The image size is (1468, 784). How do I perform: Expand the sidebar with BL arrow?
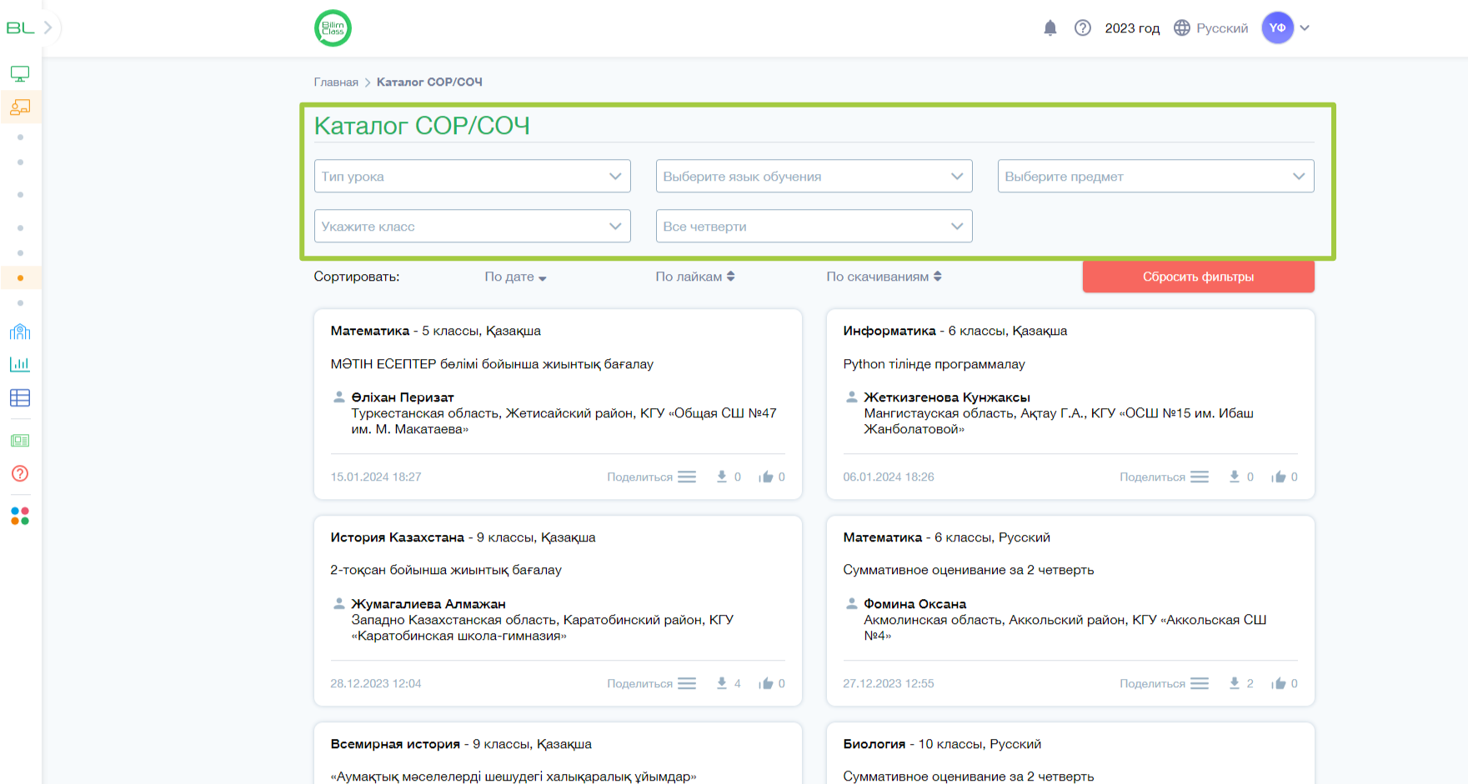[x=48, y=27]
